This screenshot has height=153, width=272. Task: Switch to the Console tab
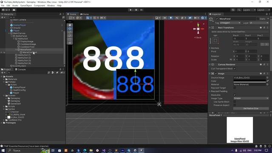click(x=20, y=69)
